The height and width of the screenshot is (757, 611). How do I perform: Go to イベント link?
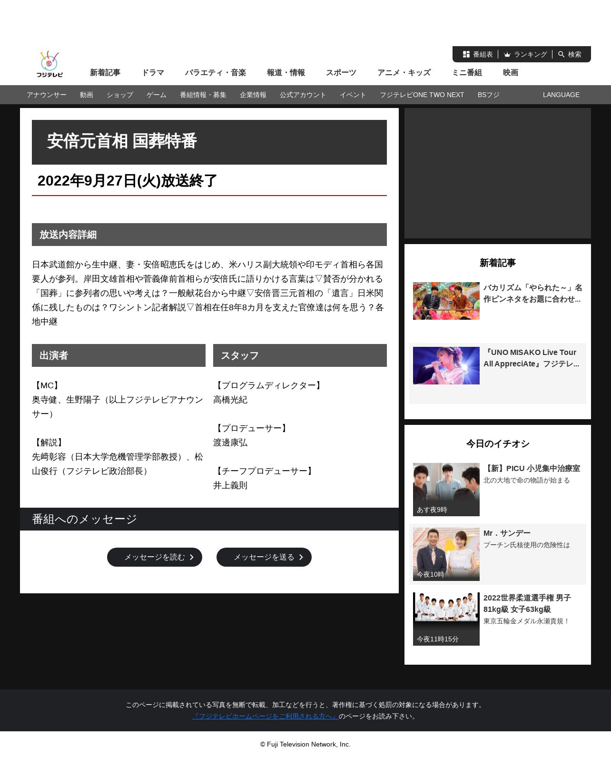click(x=353, y=95)
